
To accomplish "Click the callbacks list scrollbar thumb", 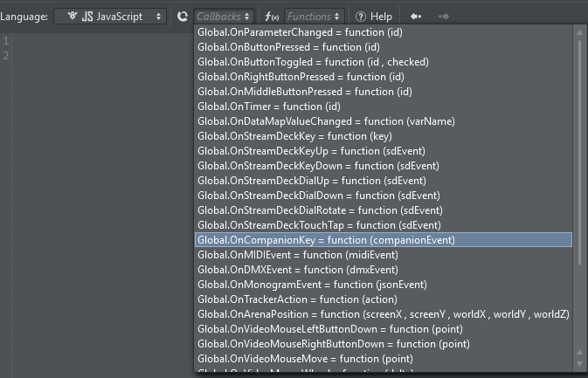I will click(580, 148).
